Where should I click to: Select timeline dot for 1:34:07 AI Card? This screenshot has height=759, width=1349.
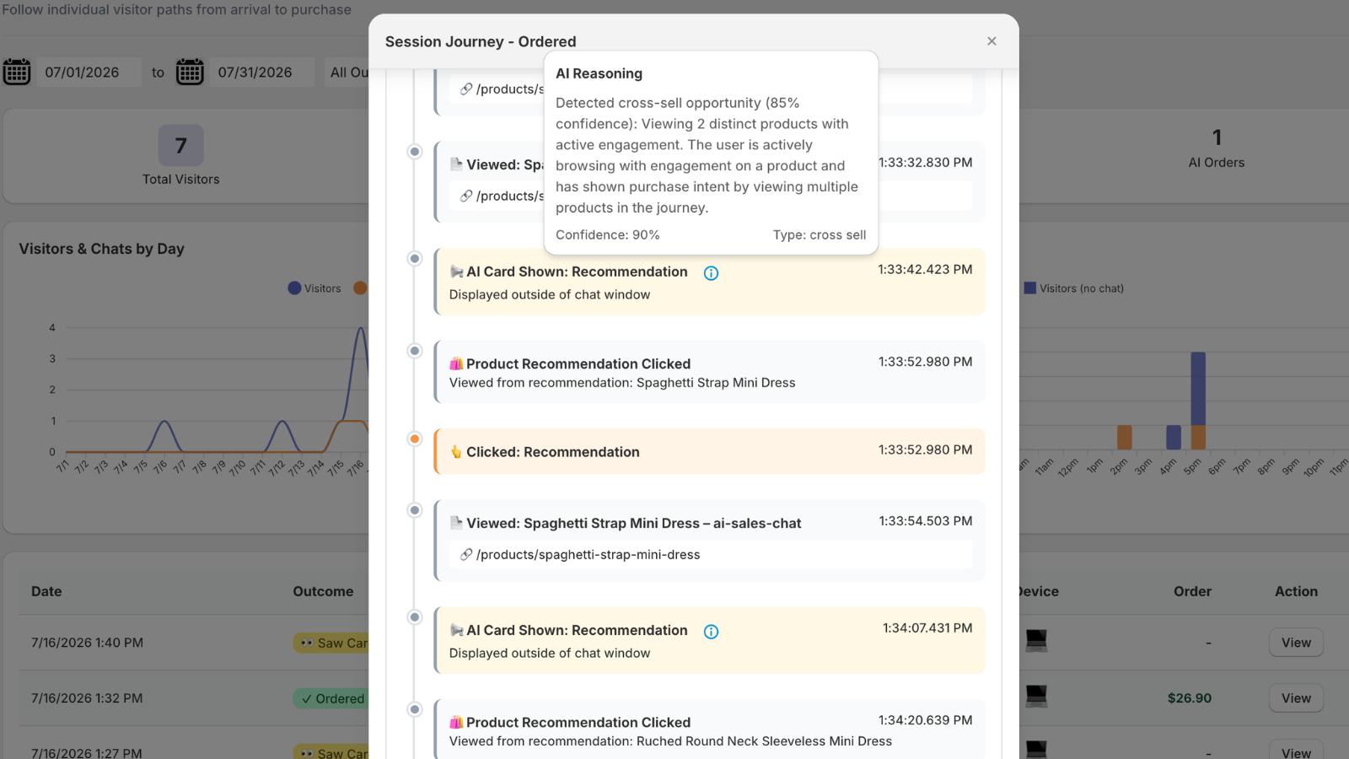point(415,617)
